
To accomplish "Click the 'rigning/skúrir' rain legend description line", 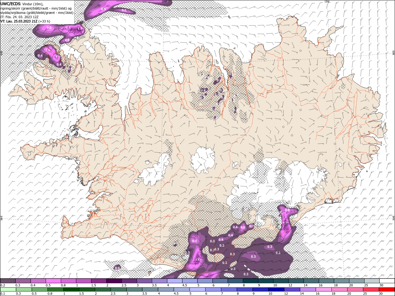I will (x=36, y=8).
